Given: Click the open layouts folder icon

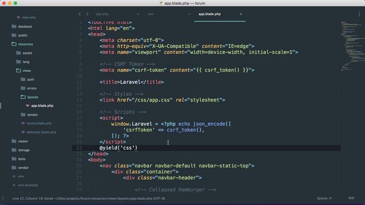Looking at the screenshot, I should click(x=23, y=97).
